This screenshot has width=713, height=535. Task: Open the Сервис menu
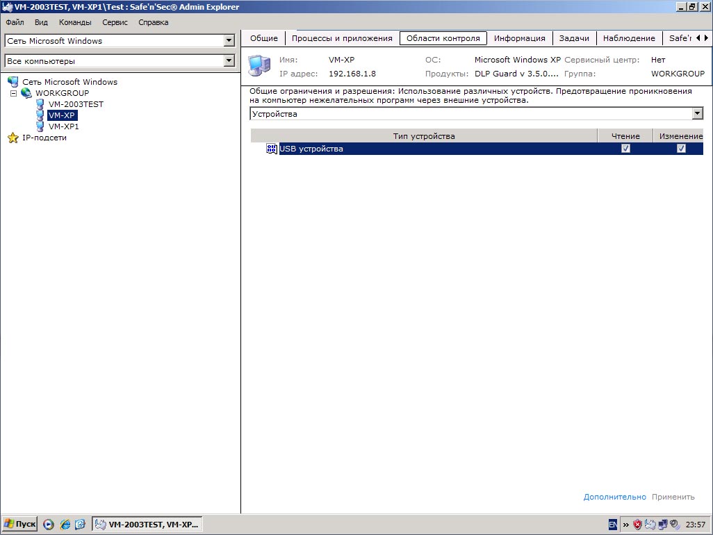pos(115,22)
